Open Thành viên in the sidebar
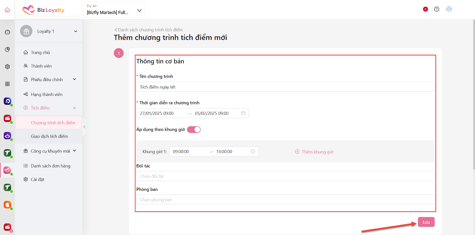Image resolution: width=475 pixels, height=235 pixels. (41, 66)
